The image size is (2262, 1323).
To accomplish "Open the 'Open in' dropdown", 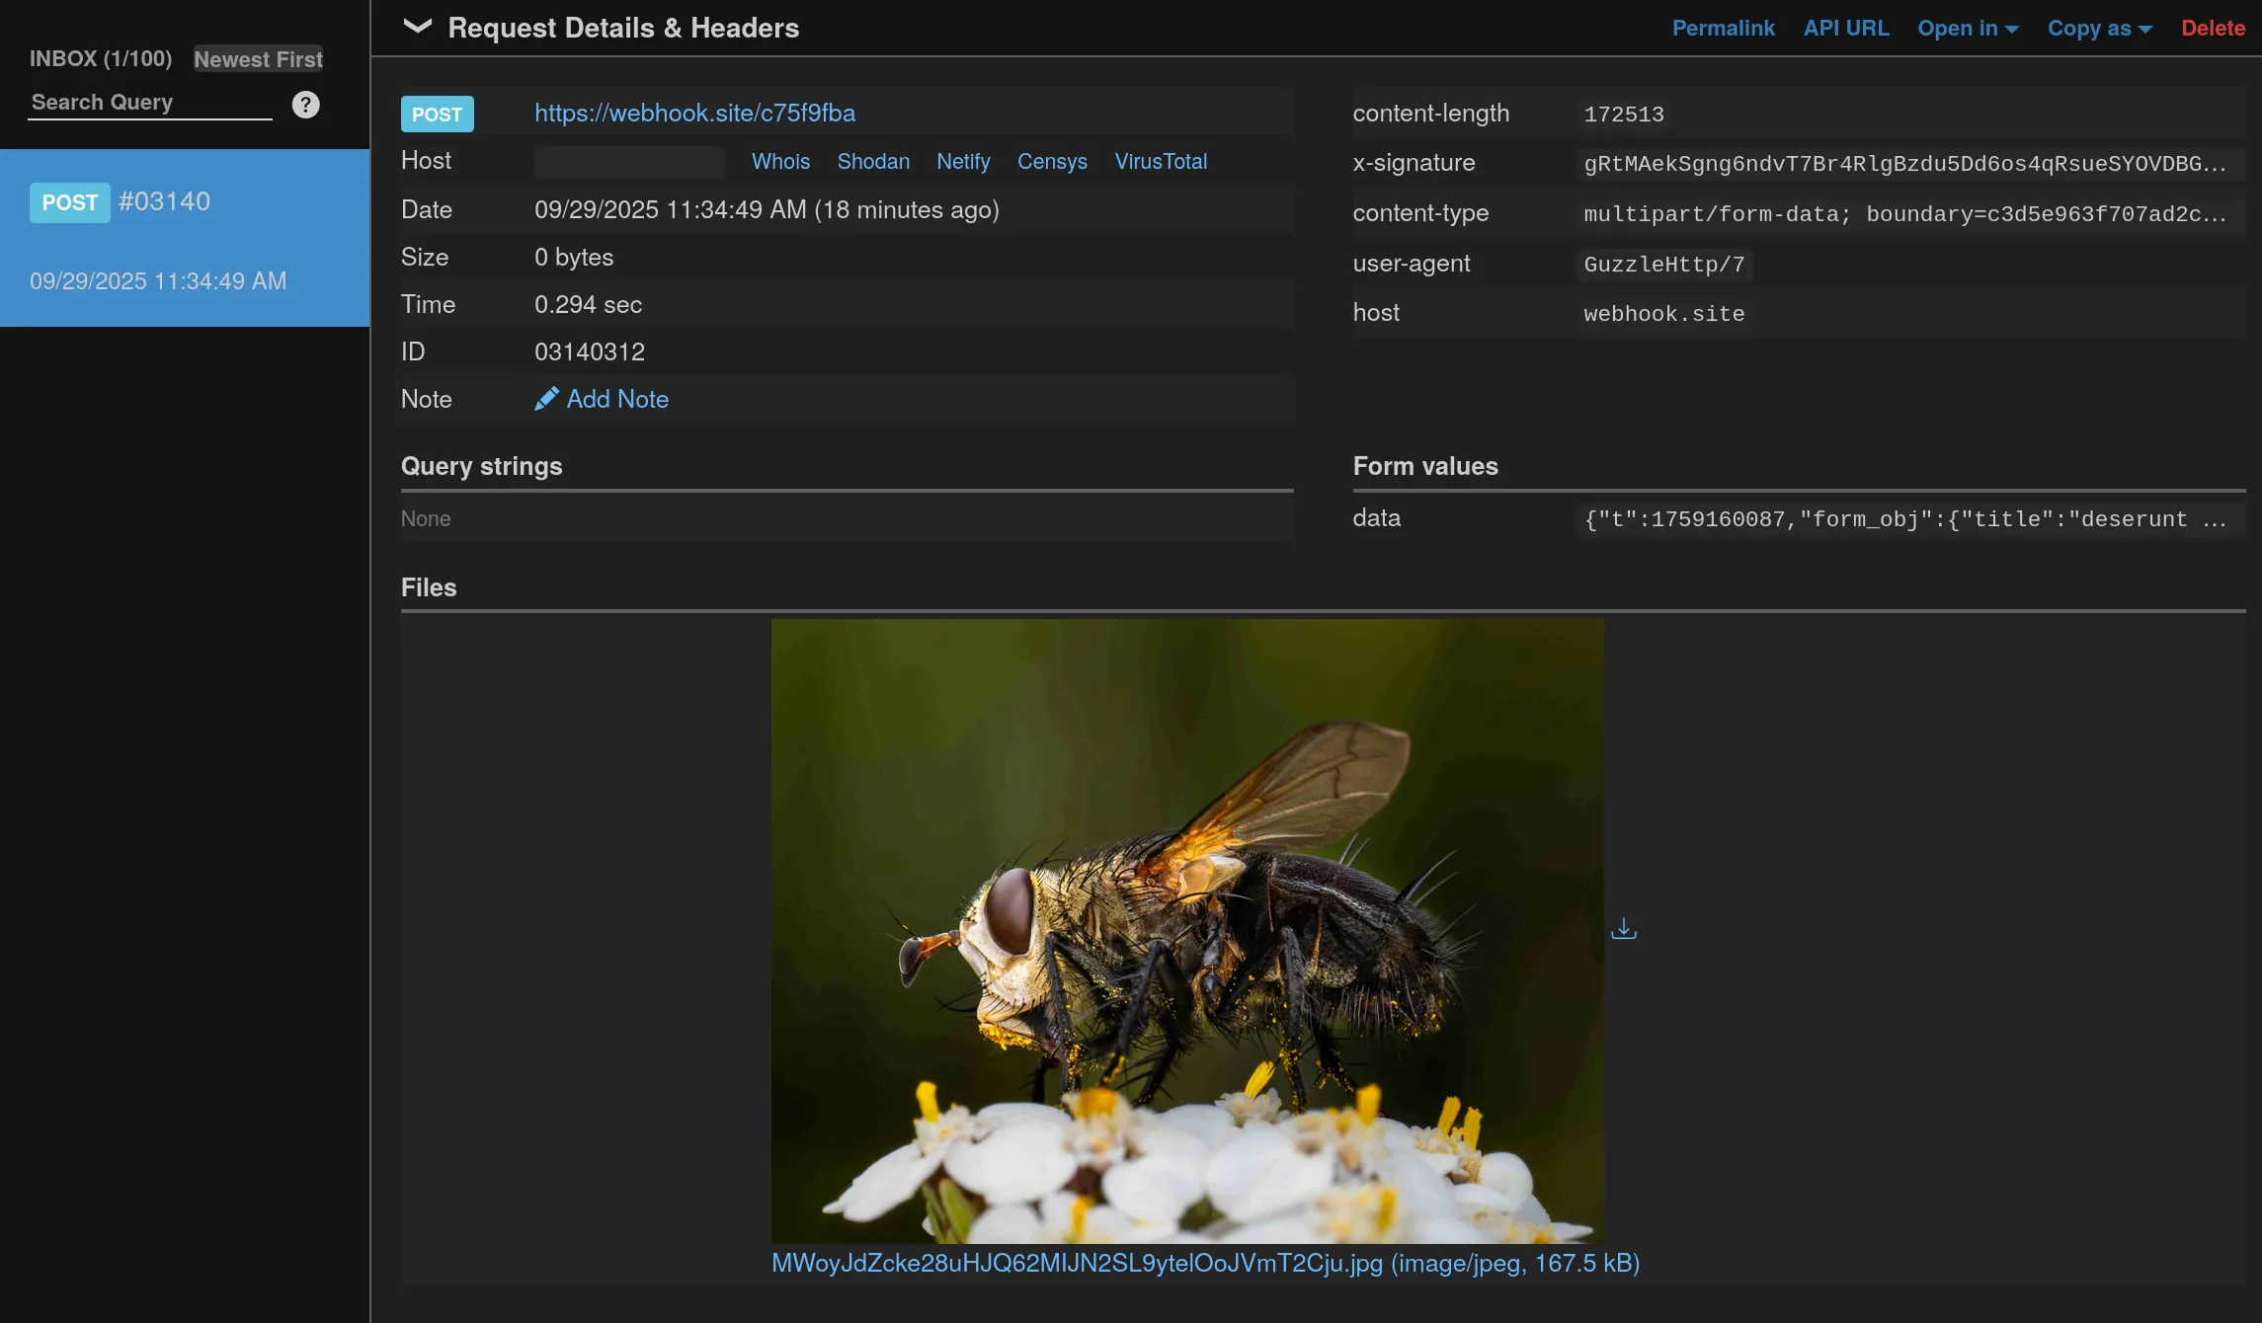I will [1967, 28].
